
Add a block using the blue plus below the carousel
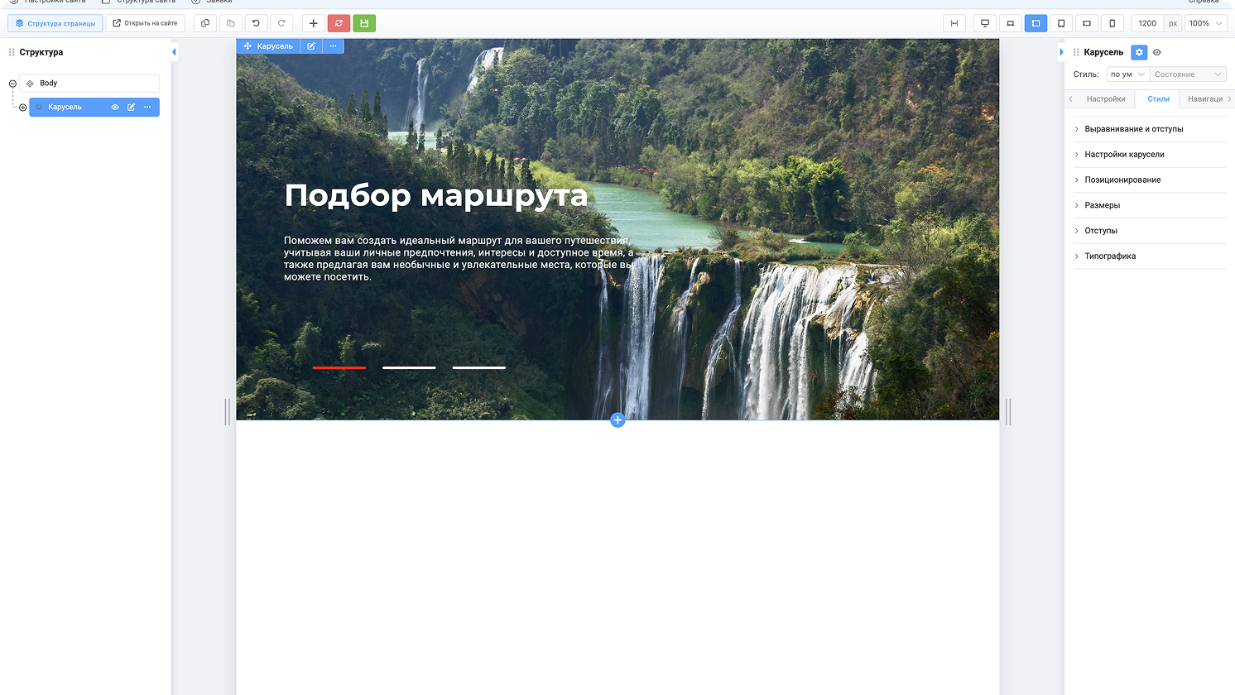click(x=617, y=420)
